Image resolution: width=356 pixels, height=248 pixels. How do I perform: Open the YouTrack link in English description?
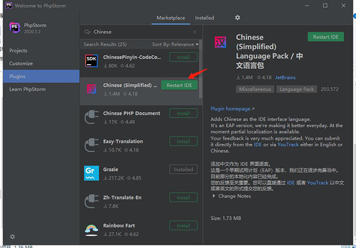tap(288, 145)
